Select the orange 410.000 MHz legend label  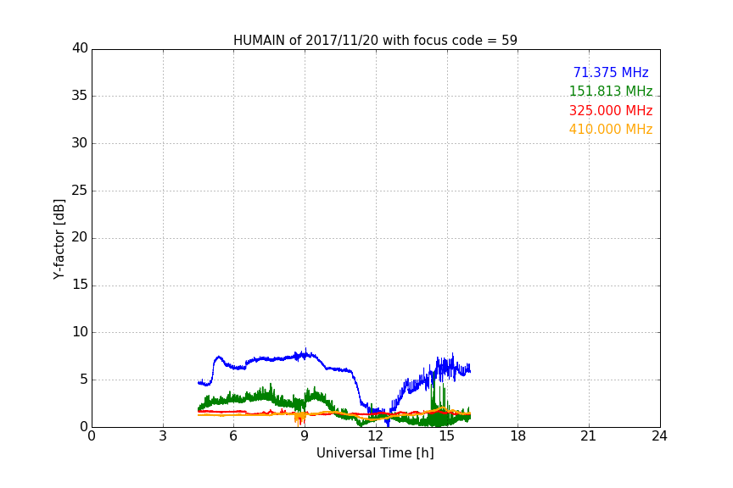pos(611,129)
